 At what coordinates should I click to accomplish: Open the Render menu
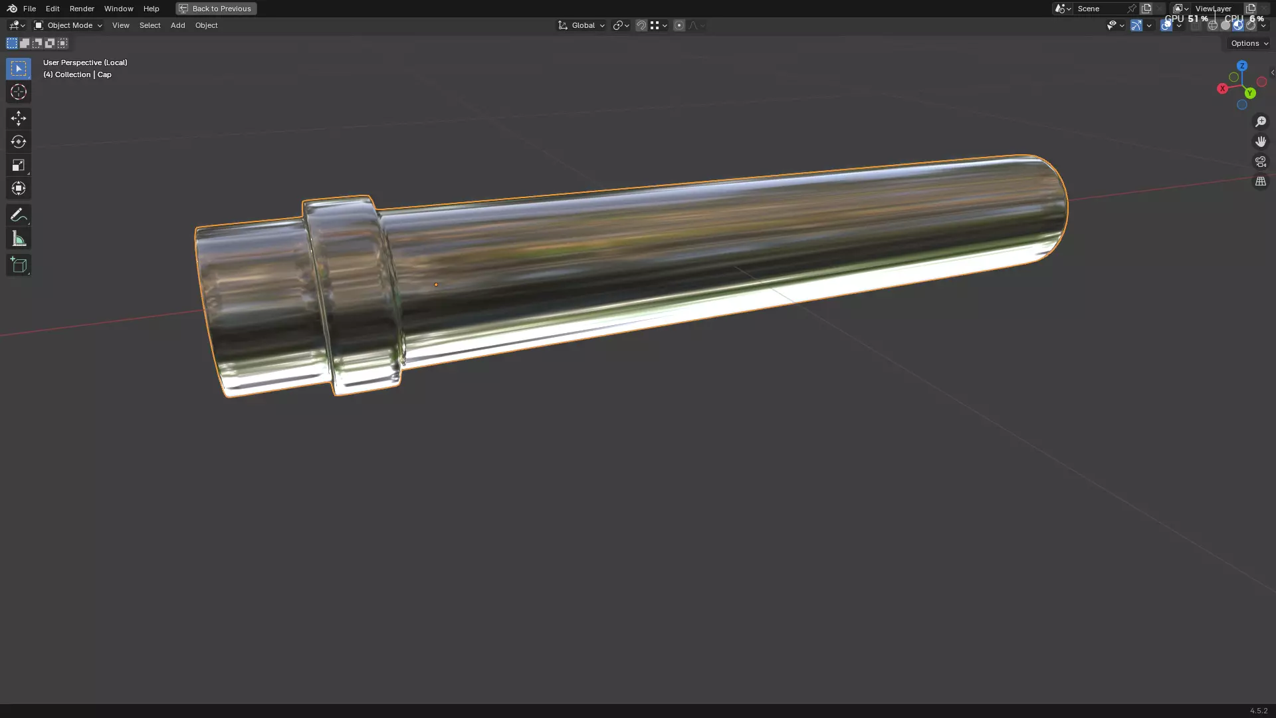[82, 9]
